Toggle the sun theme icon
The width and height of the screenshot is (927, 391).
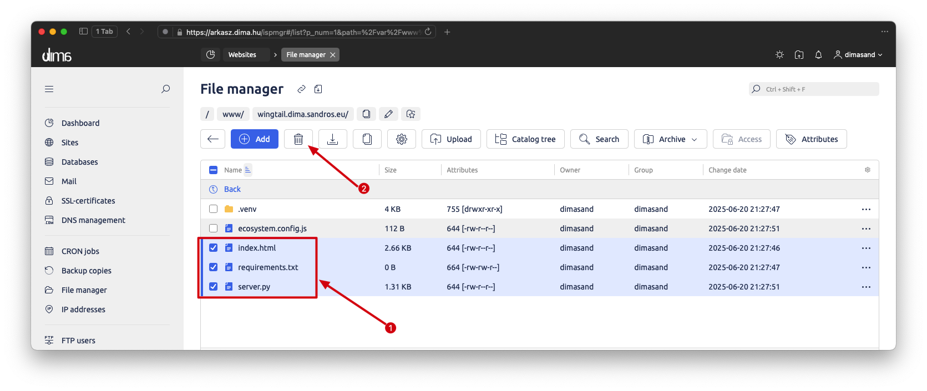(779, 55)
